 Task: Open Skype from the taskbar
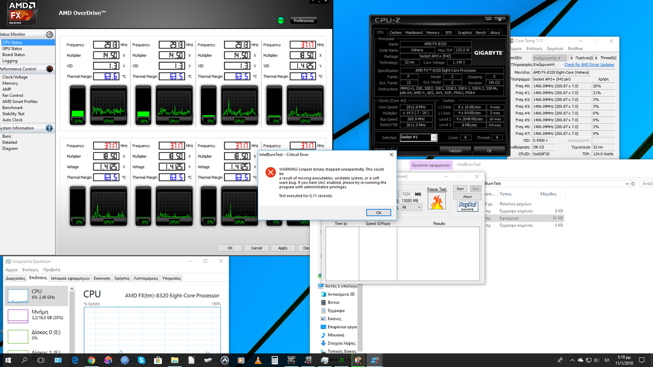(141, 360)
